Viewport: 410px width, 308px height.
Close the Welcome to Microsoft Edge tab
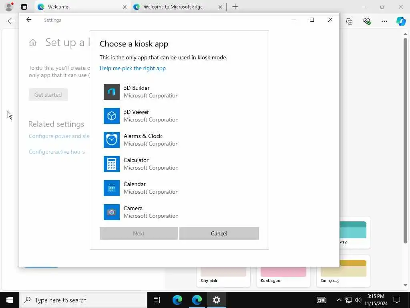221,7
